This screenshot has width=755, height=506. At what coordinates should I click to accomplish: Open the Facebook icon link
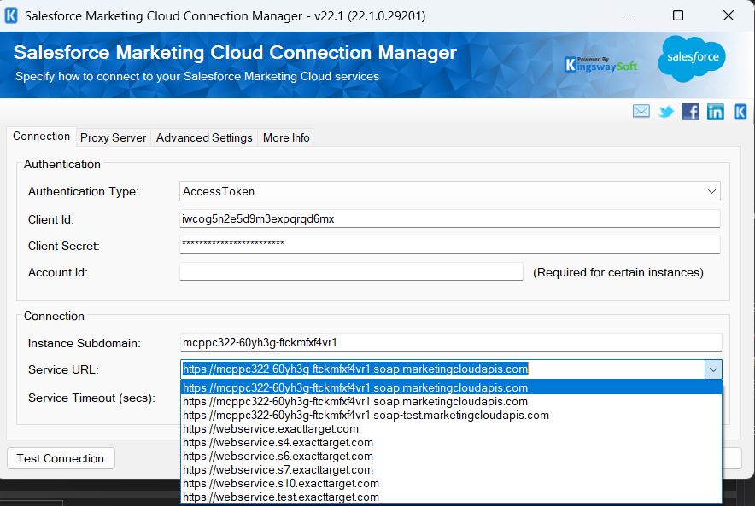690,112
